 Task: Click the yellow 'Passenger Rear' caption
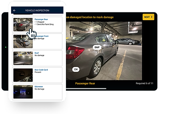tap(85, 83)
